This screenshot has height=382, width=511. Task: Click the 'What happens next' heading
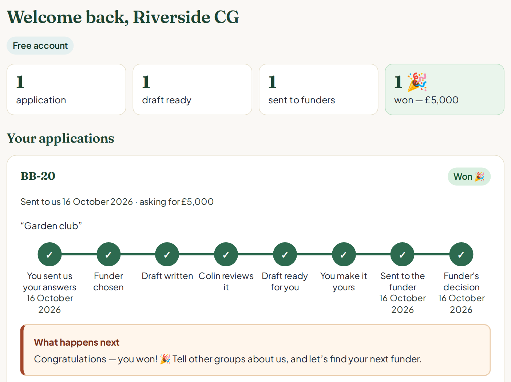pos(76,342)
